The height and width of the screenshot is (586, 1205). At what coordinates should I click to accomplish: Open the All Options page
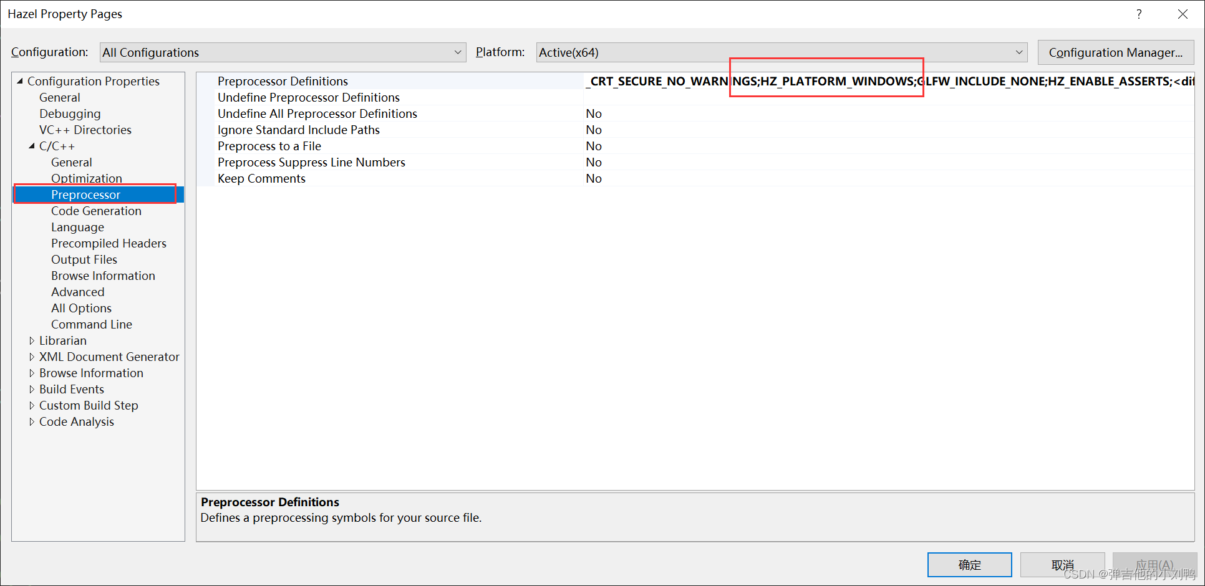tap(82, 308)
